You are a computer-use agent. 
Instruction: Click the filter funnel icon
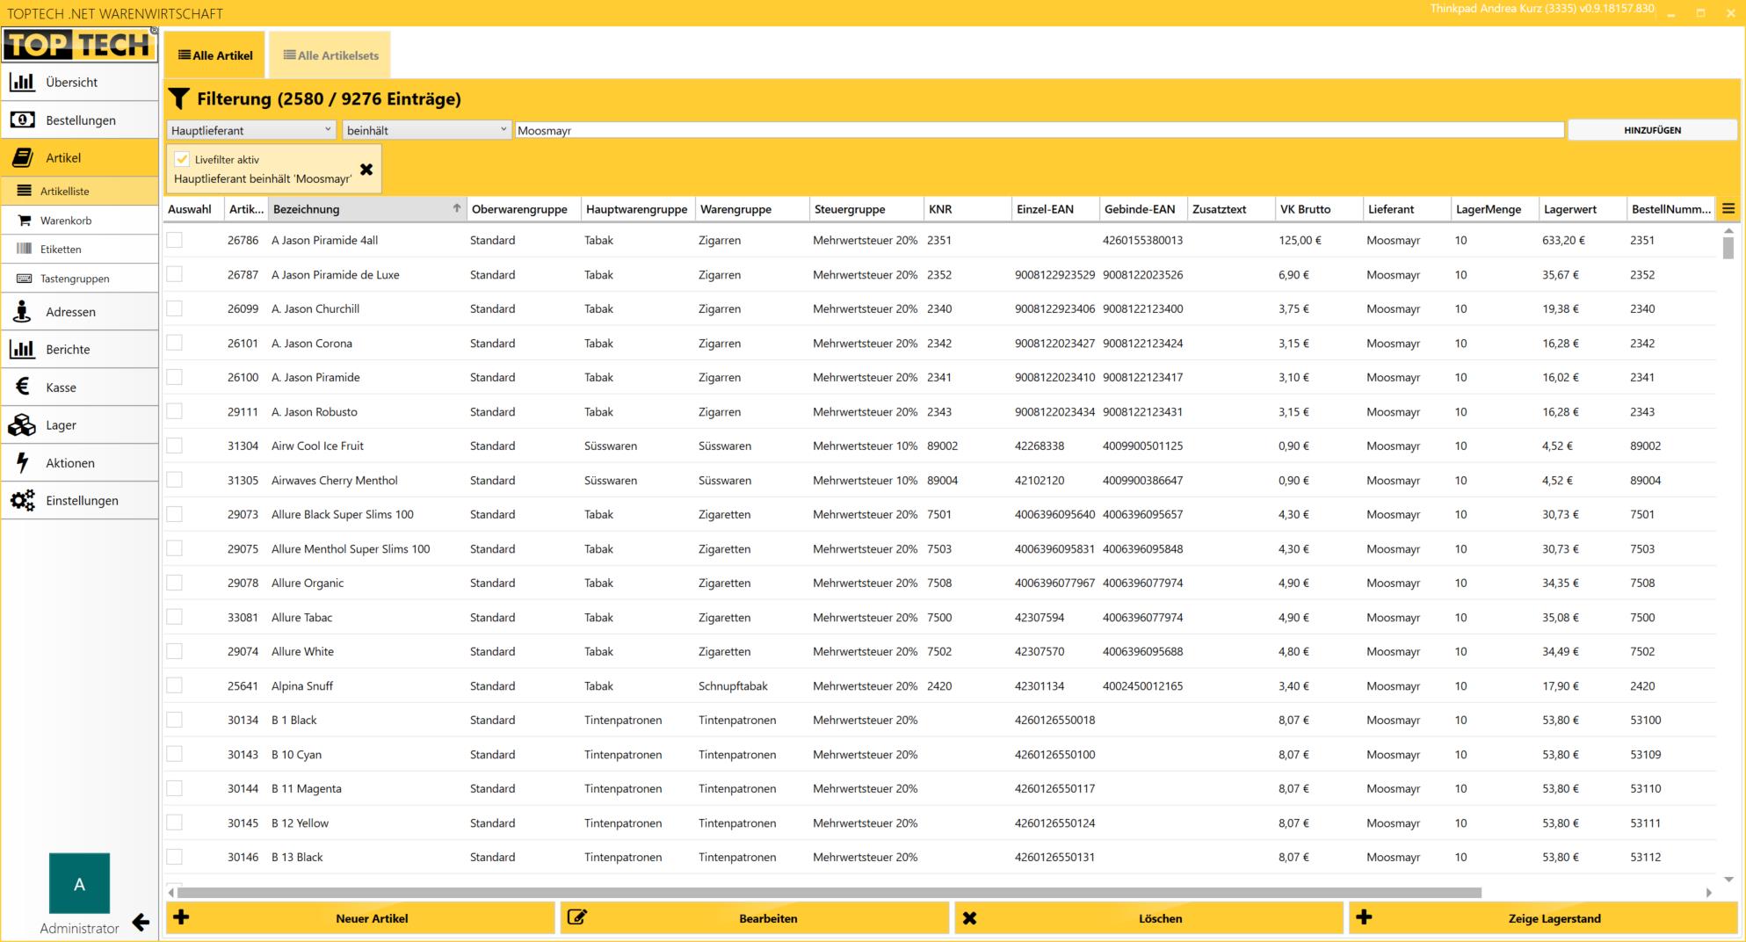(x=178, y=99)
